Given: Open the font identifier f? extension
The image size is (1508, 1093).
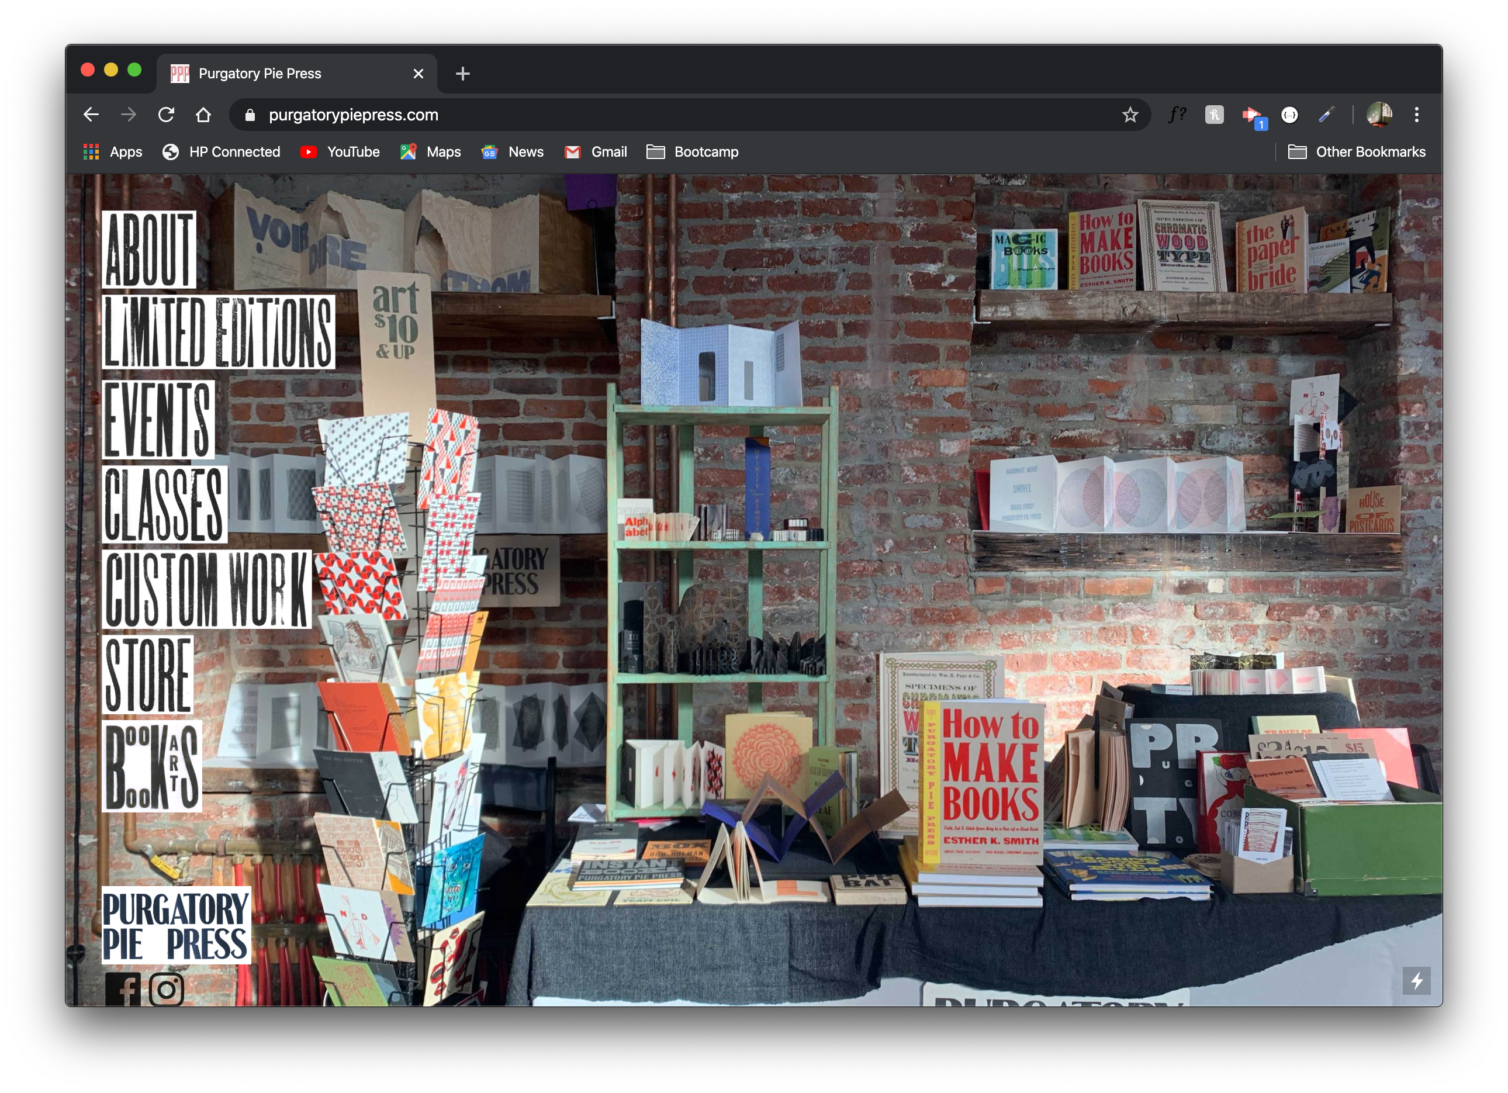Looking at the screenshot, I should point(1176,115).
